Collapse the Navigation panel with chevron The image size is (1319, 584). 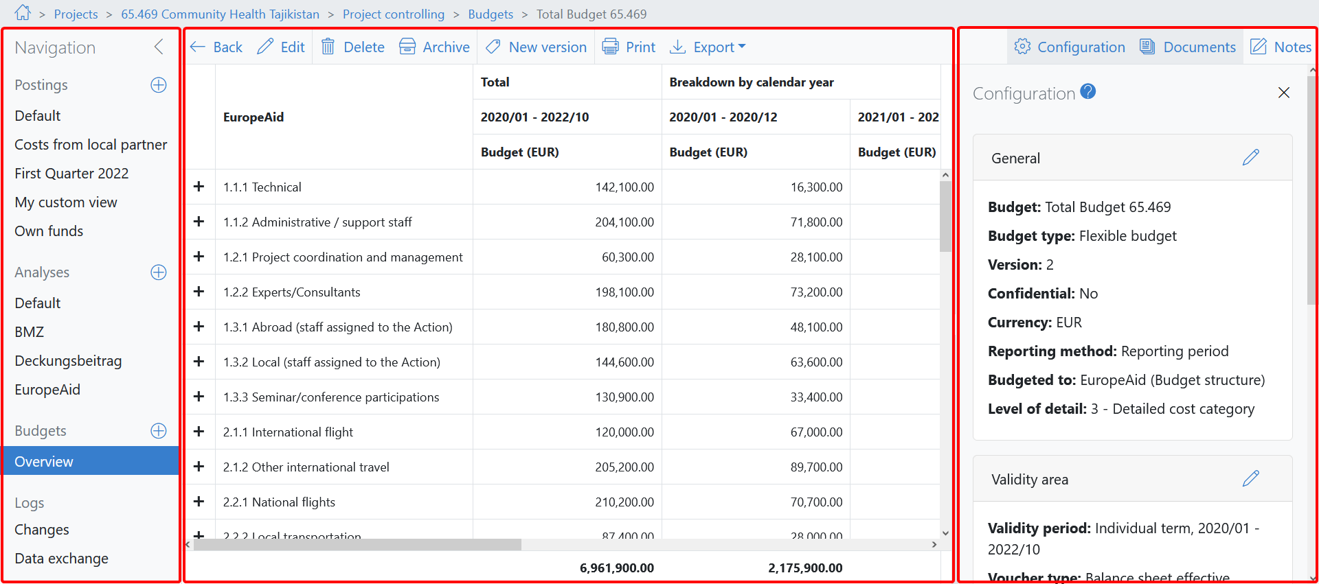point(159,47)
